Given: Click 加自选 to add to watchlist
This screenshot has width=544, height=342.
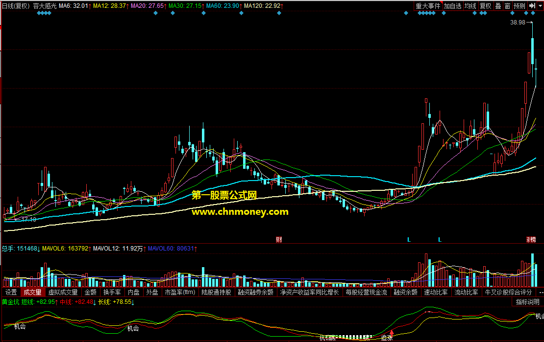Looking at the screenshot, I should [452, 6].
